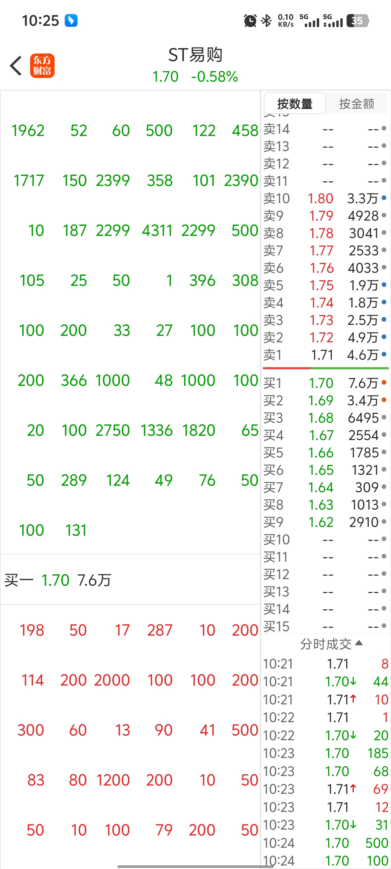The width and height of the screenshot is (391, 869).
Task: Tap the gray dot beside 卖8
Action: (384, 232)
